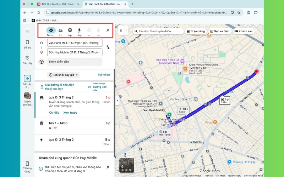The width and height of the screenshot is (284, 177).
Task: Open the apps grid in bookmarks bar
Action: click(x=24, y=21)
